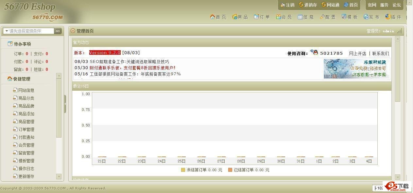Open the 商品 products menu icon
Viewport: 413px width, 193px height.
234,17
